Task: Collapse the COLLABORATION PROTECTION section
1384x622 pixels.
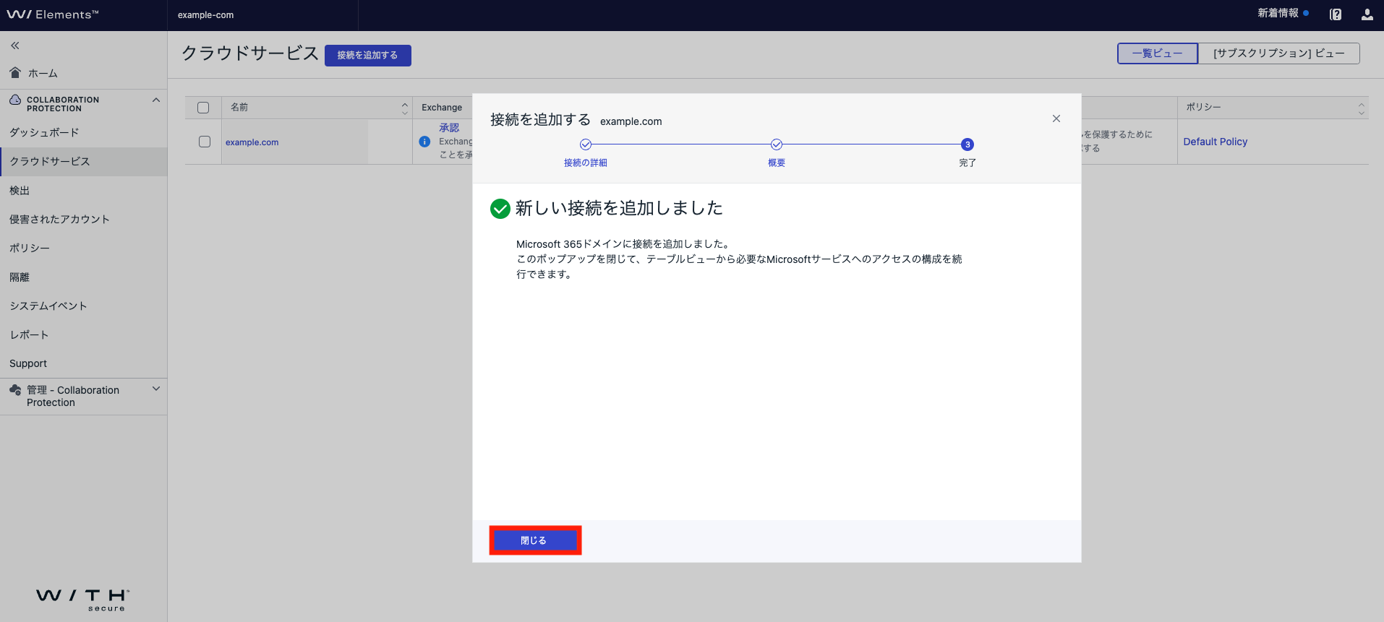Action: coord(155,100)
